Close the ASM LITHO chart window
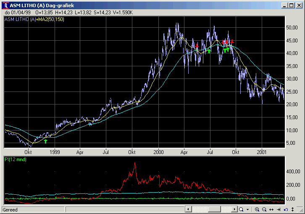Screen dimensions: 305x214 [299, 5]
